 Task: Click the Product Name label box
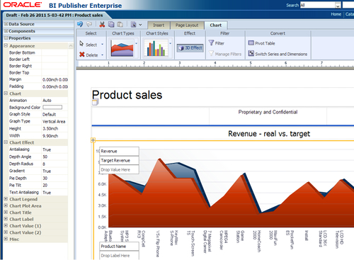point(119,247)
